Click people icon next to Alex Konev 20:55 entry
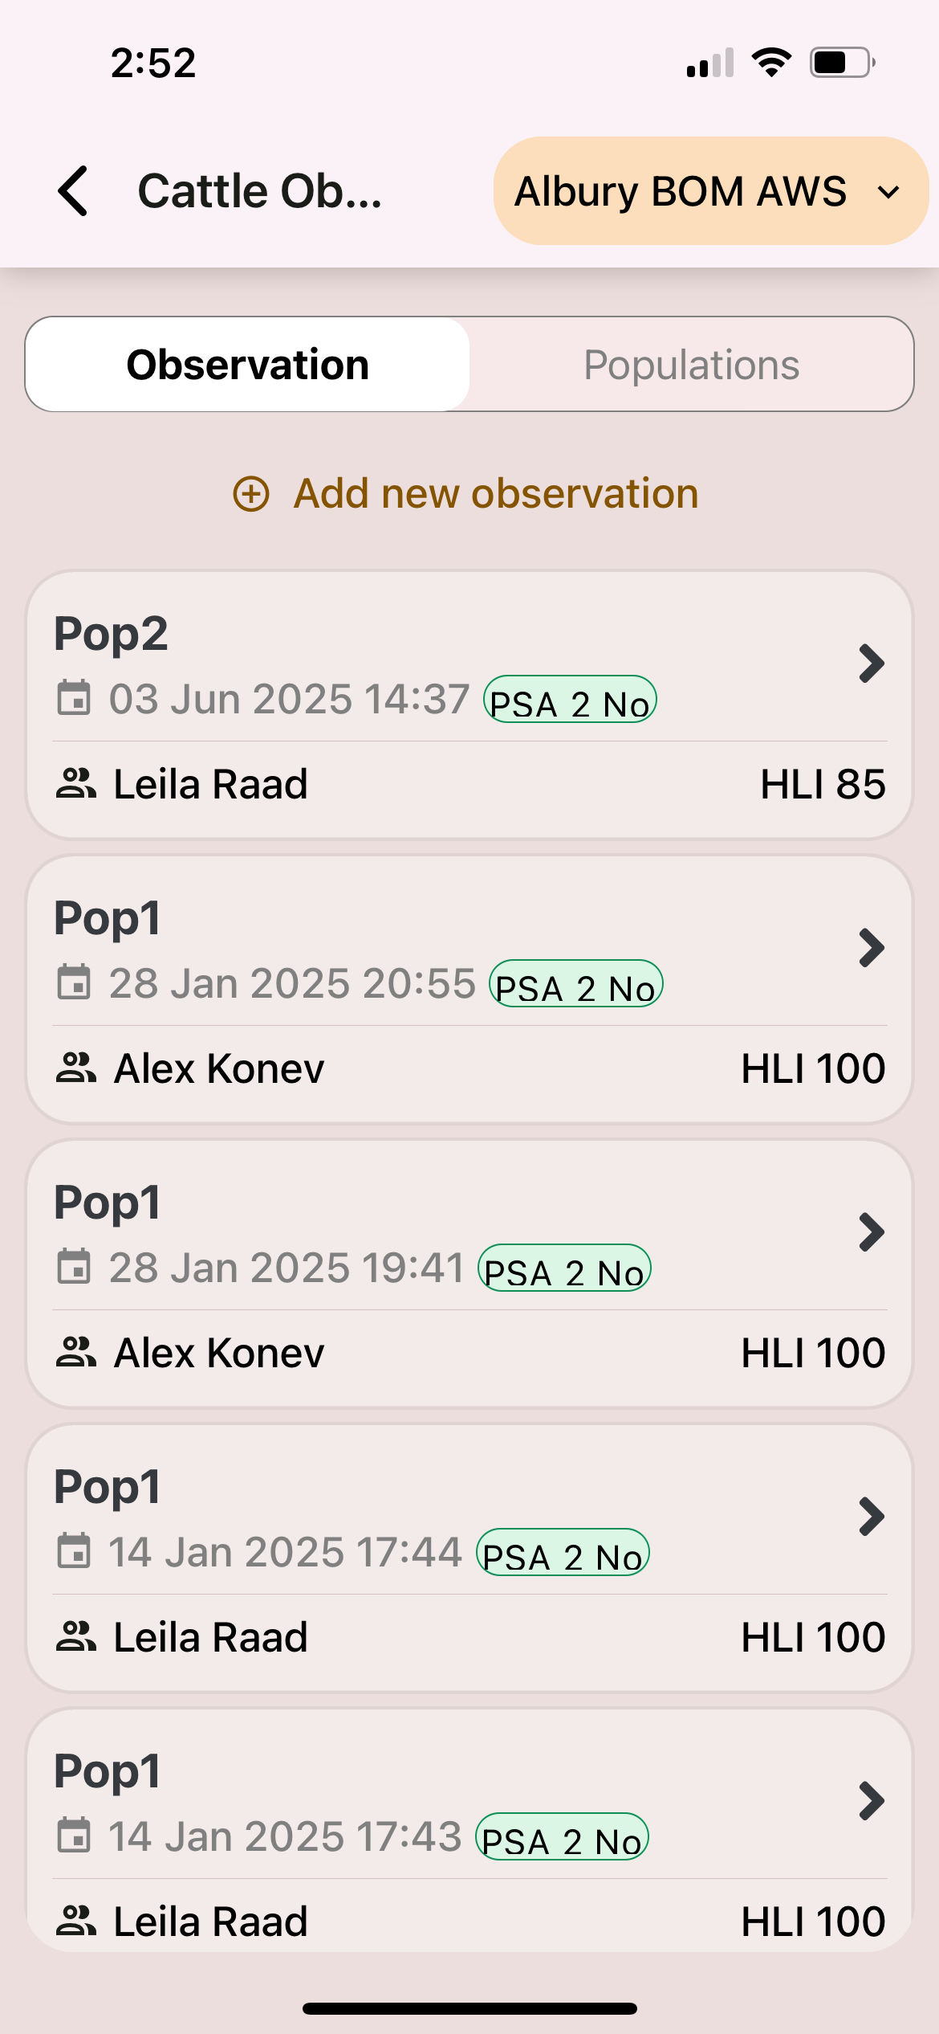The width and height of the screenshot is (939, 2034). (76, 1068)
